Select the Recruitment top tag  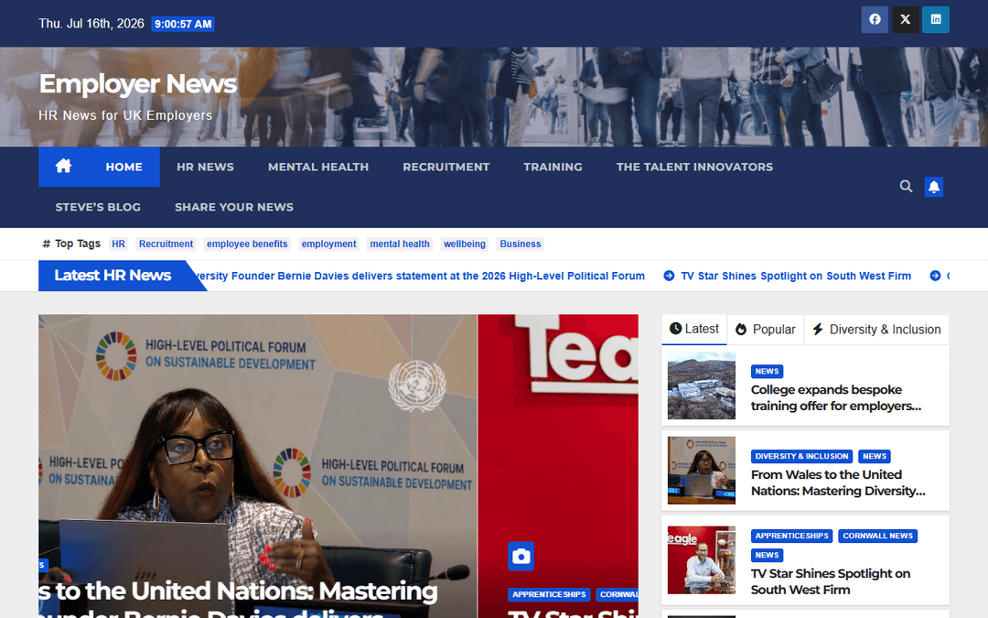(166, 244)
